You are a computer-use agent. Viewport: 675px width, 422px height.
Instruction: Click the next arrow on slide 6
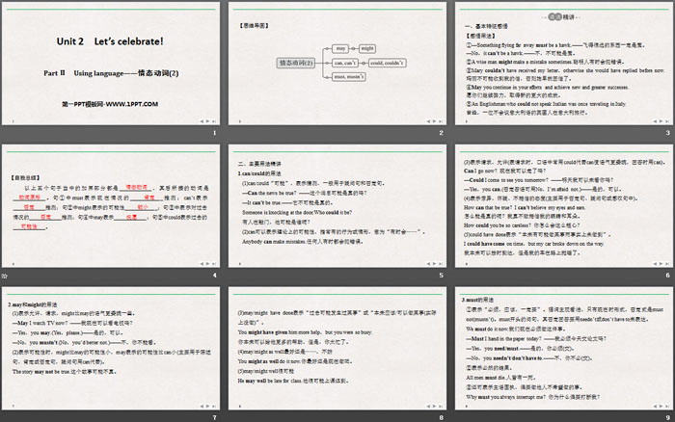661,264
